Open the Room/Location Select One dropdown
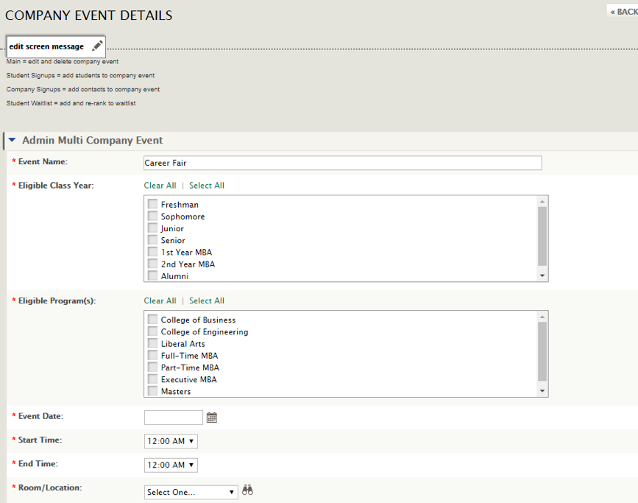The image size is (638, 503). click(x=191, y=492)
